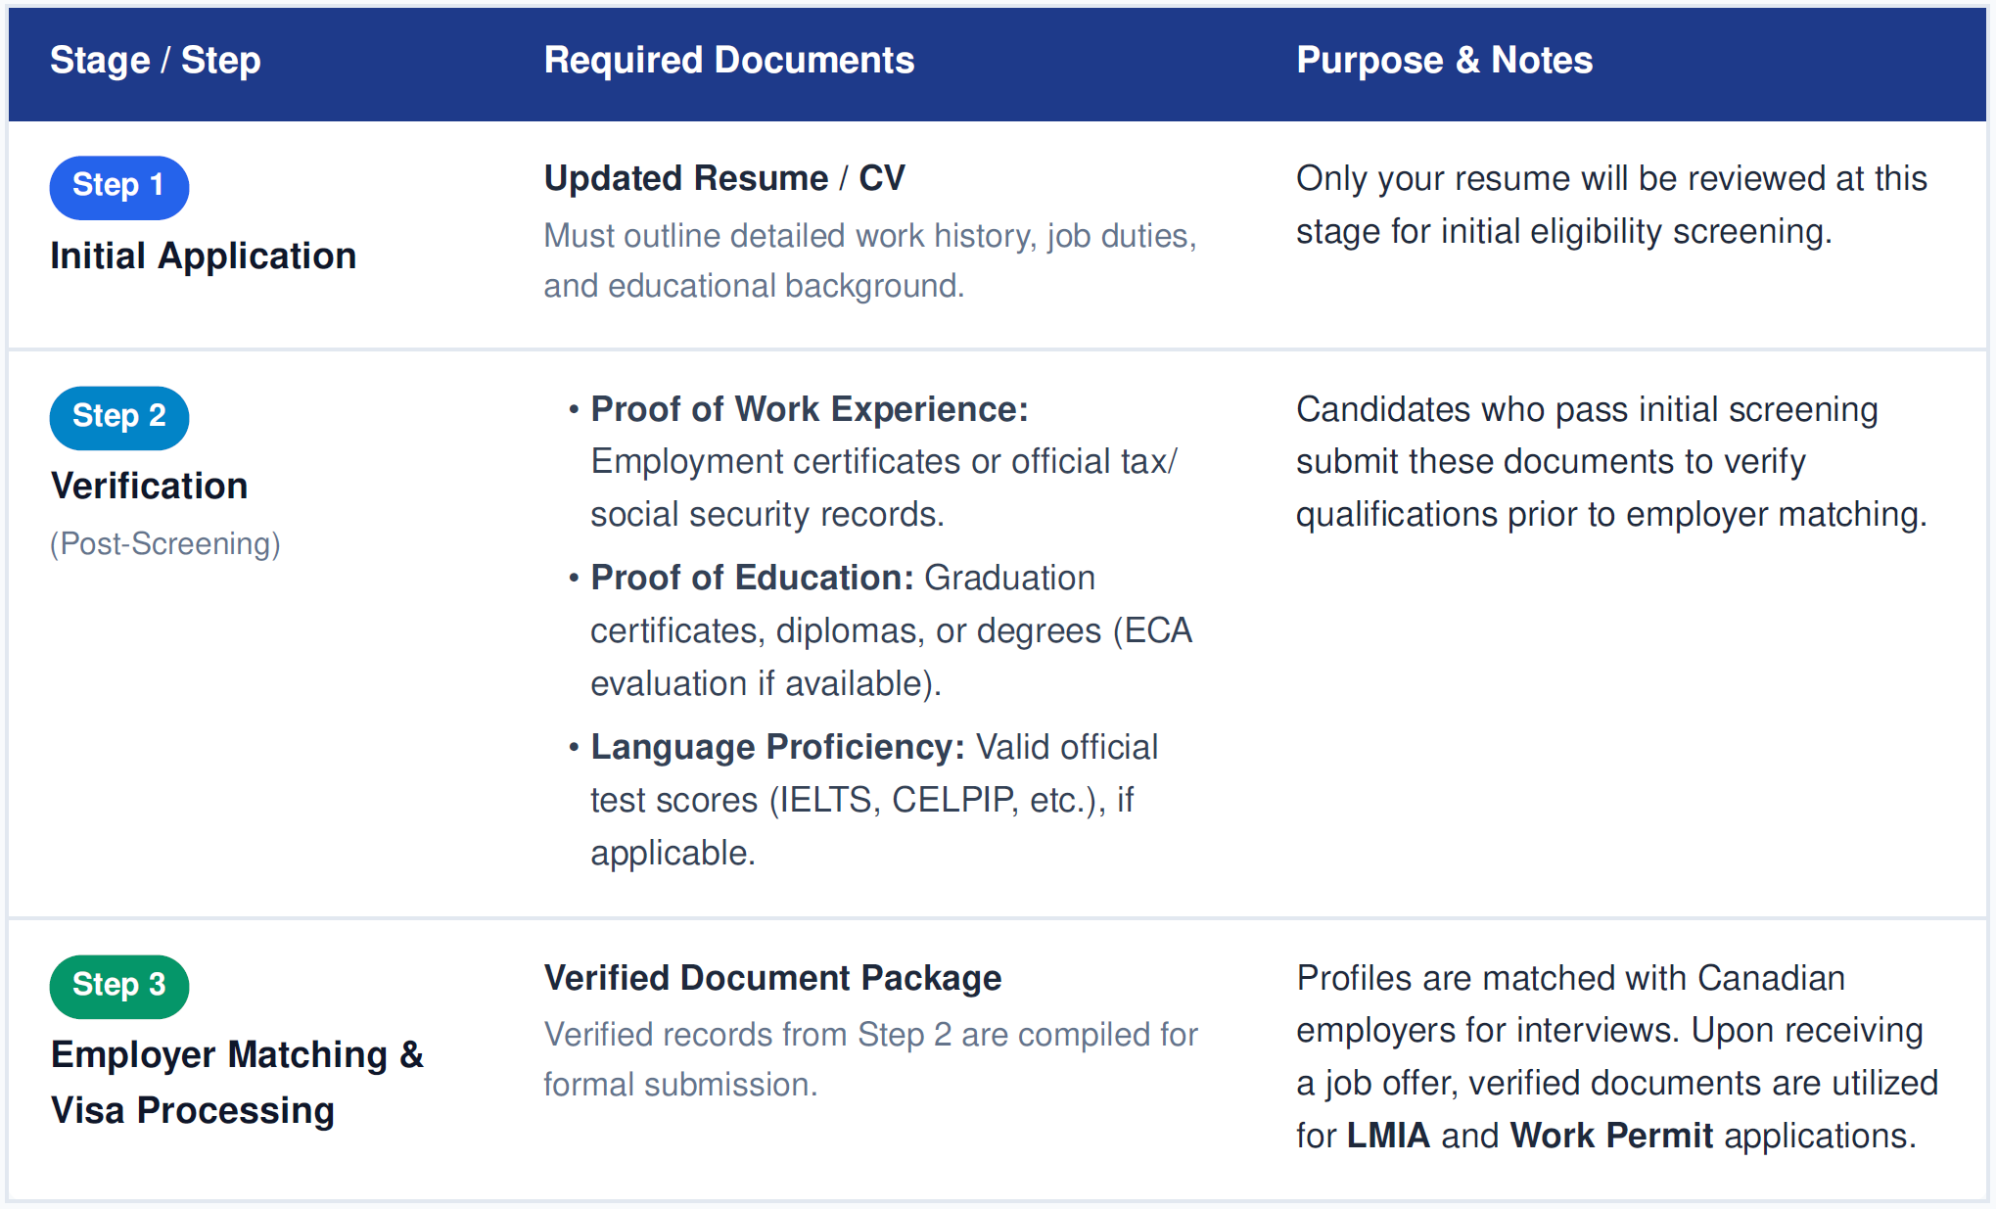Screen dimensions: 1996x1209
Task: Click the Verification stage heading
Action: click(149, 486)
